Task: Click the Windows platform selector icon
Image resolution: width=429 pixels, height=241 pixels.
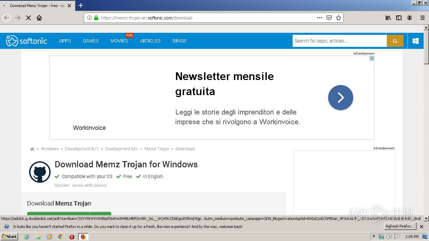Action: click(x=416, y=41)
